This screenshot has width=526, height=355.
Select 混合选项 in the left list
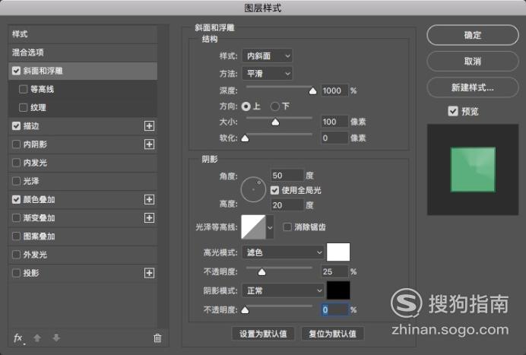tap(83, 52)
